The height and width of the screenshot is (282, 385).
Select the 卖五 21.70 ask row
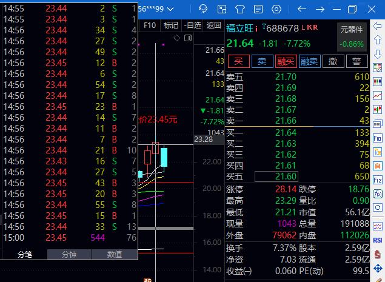(297, 77)
